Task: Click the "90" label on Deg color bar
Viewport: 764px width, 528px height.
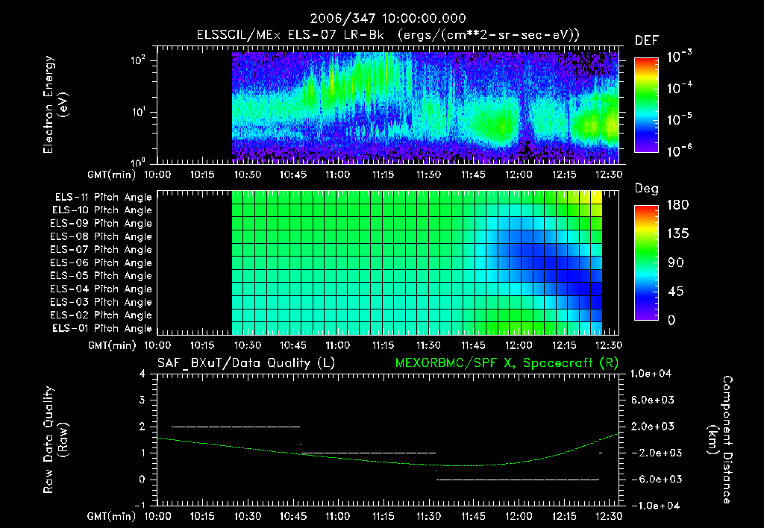Action: tap(676, 263)
